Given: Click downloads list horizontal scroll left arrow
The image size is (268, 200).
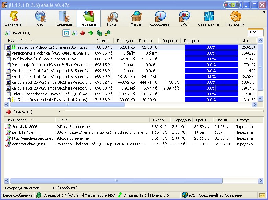Looking at the screenshot, I should (7, 104).
